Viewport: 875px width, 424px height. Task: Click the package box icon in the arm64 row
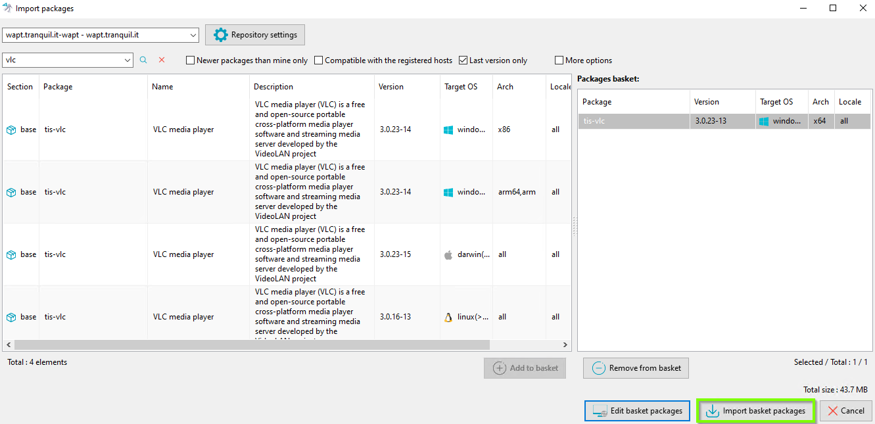[11, 192]
